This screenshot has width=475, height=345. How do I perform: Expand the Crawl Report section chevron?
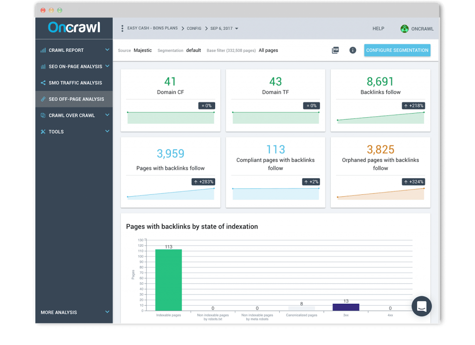click(107, 50)
